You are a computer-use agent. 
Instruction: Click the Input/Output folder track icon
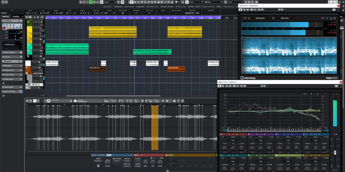click(x=27, y=73)
